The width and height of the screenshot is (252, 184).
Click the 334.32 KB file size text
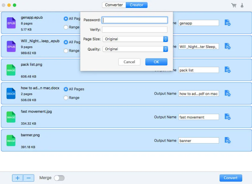28,124
